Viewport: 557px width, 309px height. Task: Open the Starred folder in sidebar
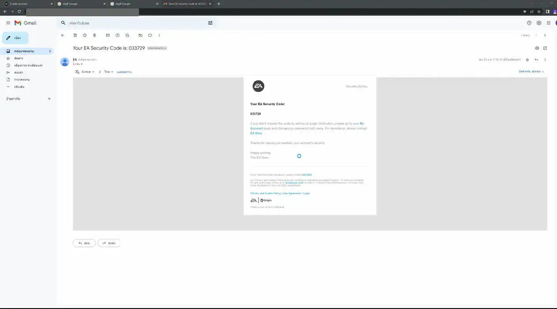click(x=27, y=58)
